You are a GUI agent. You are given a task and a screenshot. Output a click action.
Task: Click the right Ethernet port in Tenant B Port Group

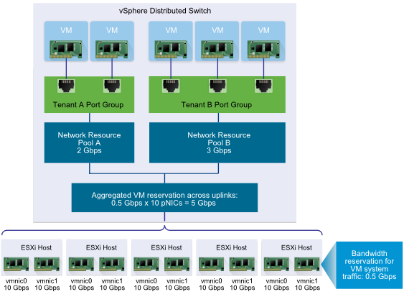pos(263,86)
